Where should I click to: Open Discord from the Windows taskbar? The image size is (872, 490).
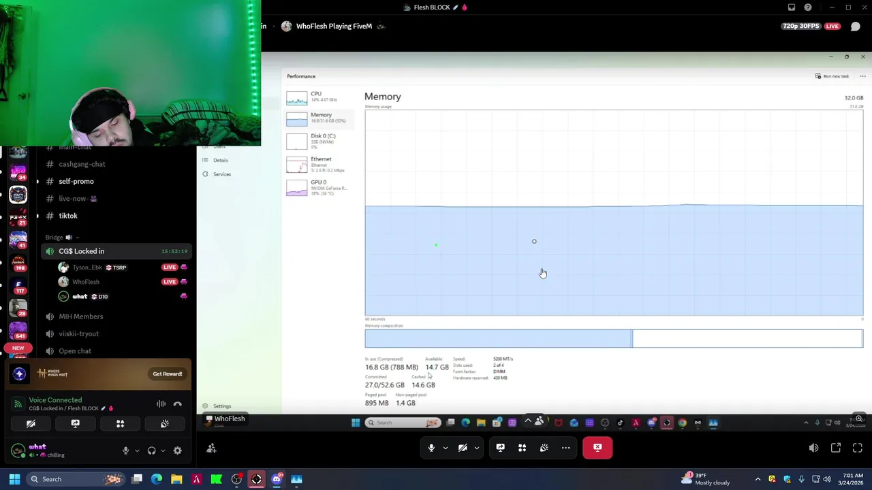(x=277, y=479)
